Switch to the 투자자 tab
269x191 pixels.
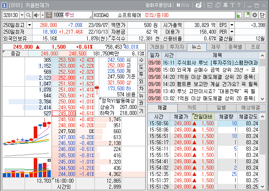pyautogui.click(x=177, y=47)
